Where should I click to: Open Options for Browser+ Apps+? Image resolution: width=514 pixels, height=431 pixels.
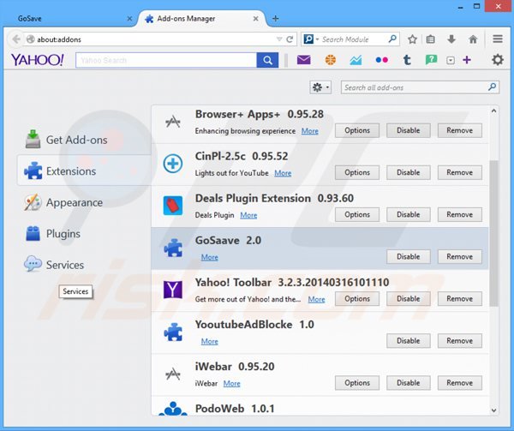357,130
